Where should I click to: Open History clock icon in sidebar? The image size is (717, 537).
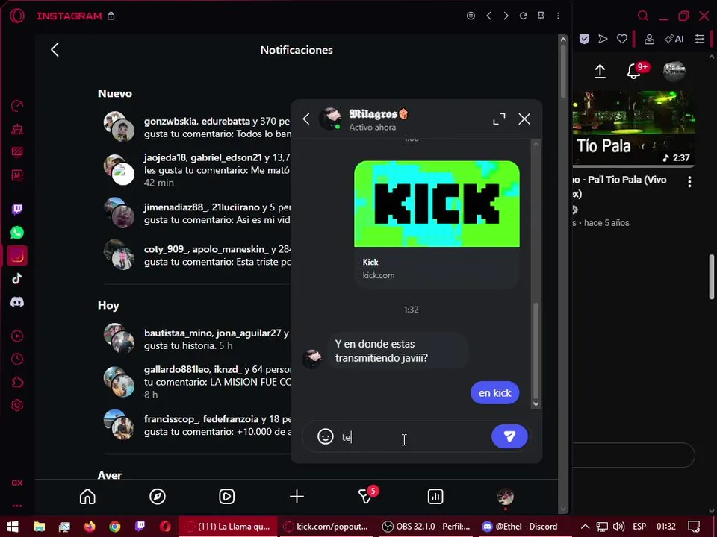pyautogui.click(x=17, y=359)
